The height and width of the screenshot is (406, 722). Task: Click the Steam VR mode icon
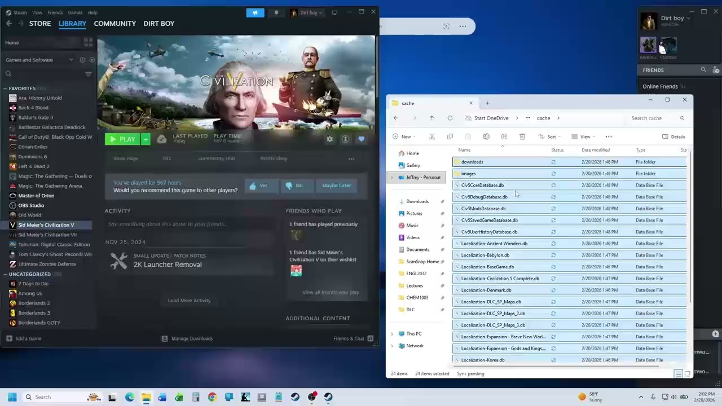(334, 12)
